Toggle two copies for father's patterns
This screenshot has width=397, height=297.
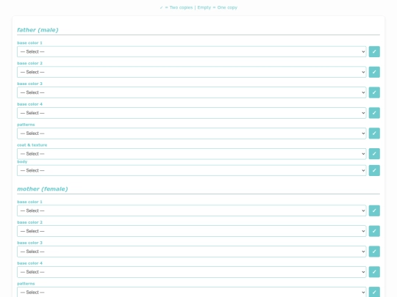(374, 133)
